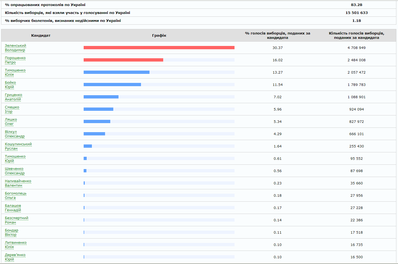398x264 pixels.
Task: Select the Богомолець Ольга link
Action: pyautogui.click(x=16, y=193)
